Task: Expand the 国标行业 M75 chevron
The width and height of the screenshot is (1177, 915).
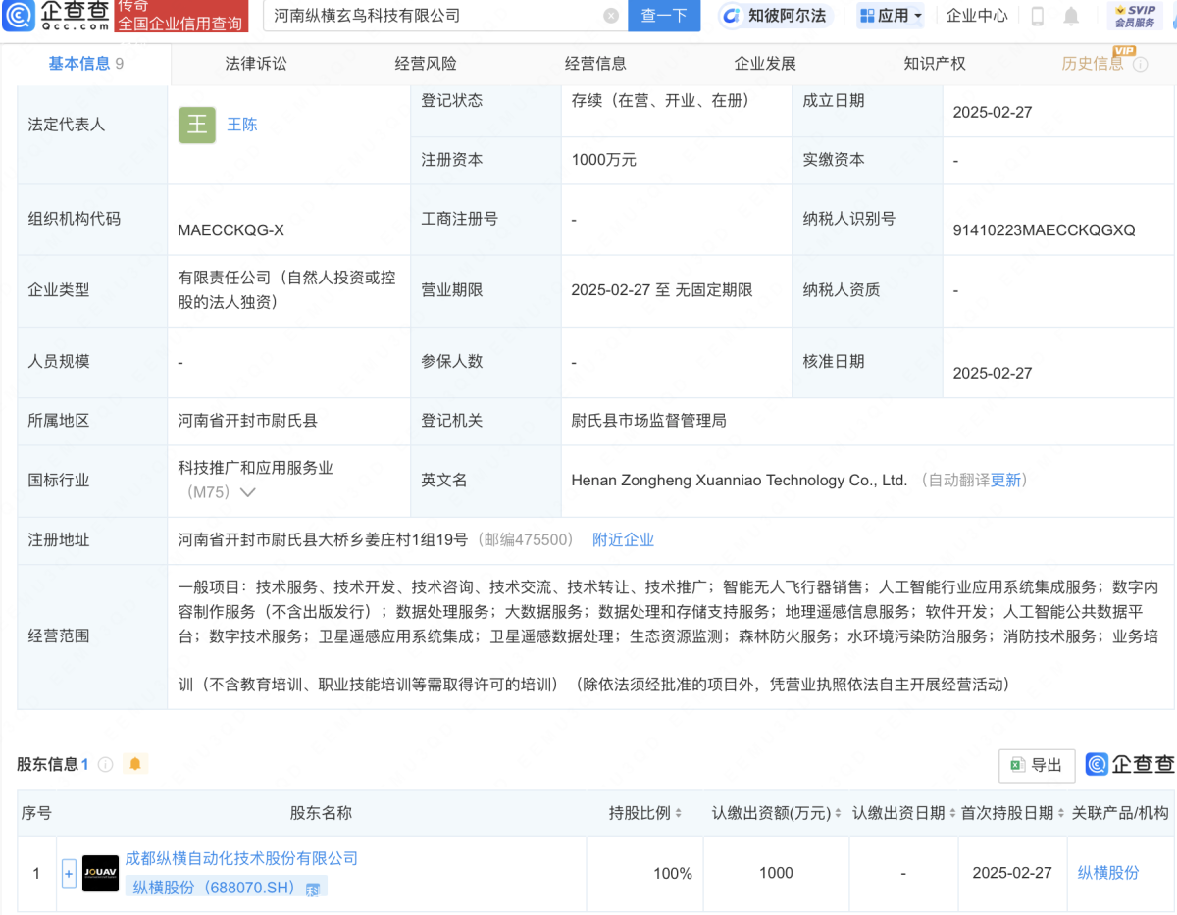Action: (248, 493)
